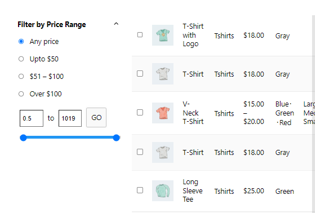Select the Any price radio option
Viewport: 334px width, 213px height.
21,41
